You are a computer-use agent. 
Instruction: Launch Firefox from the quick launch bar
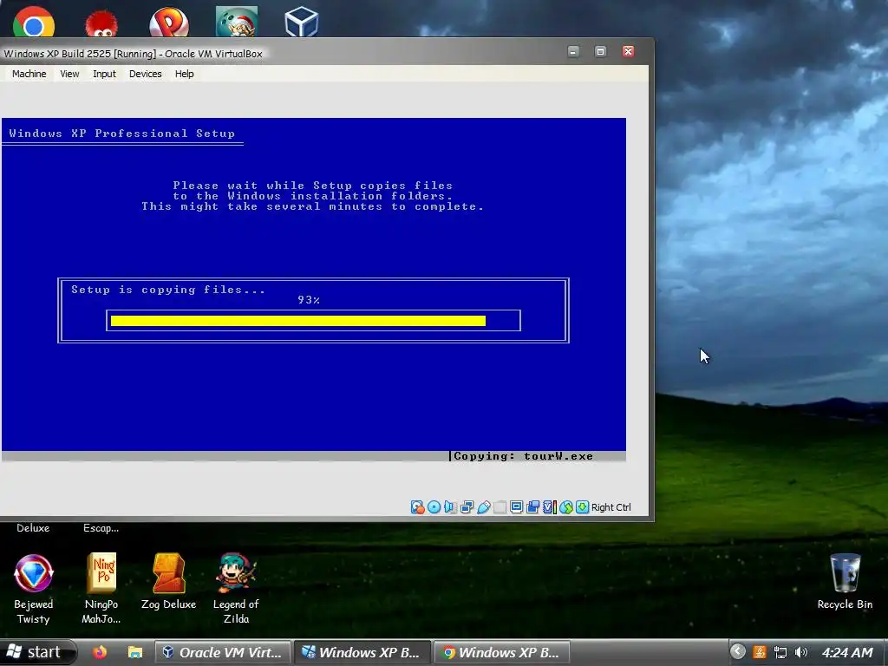[100, 652]
